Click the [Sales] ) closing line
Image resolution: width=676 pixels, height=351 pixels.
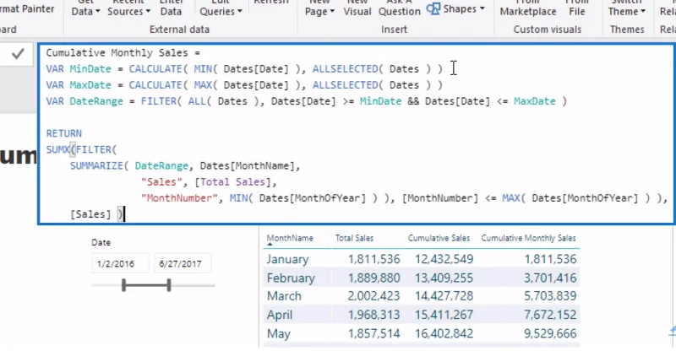(97, 214)
